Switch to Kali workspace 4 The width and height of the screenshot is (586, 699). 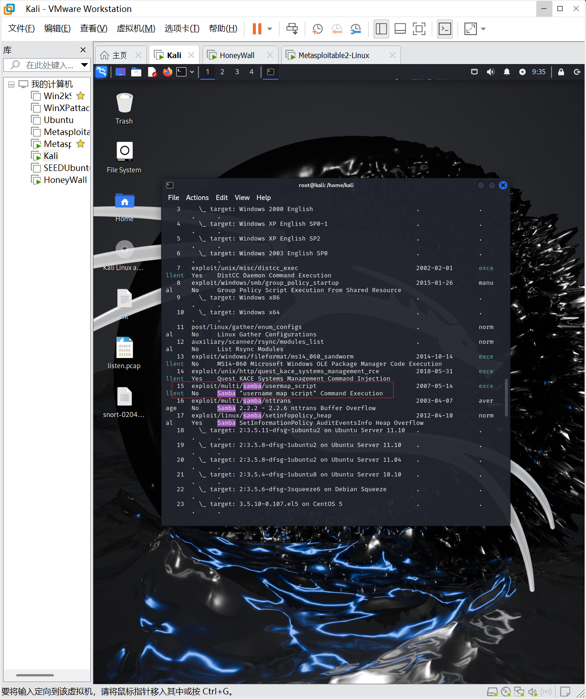coord(251,72)
